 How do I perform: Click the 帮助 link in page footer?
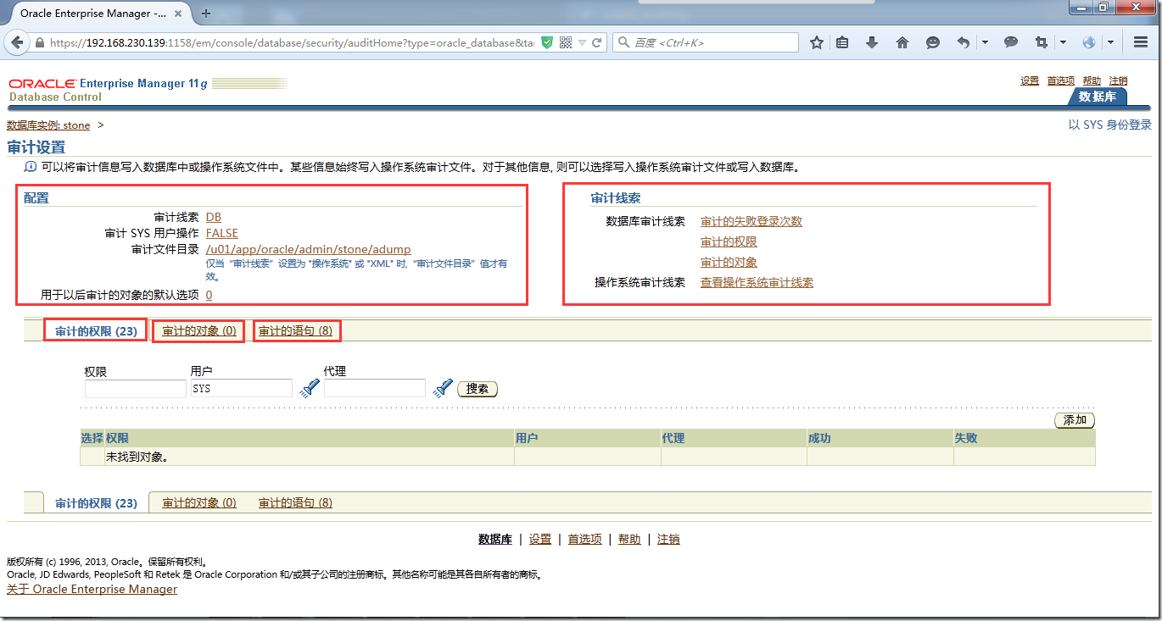click(629, 539)
